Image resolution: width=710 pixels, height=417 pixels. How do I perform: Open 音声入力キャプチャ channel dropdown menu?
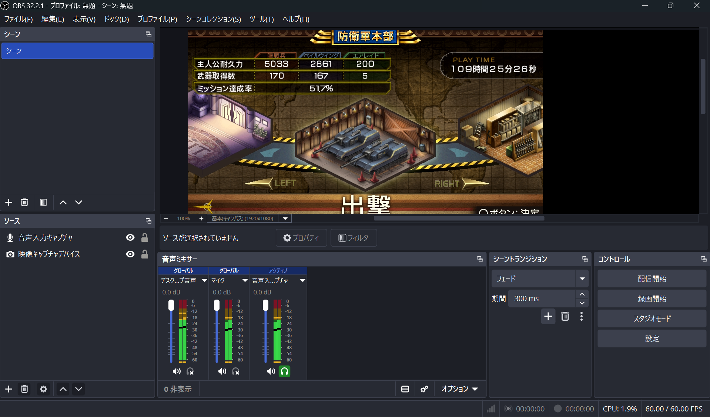click(x=302, y=281)
